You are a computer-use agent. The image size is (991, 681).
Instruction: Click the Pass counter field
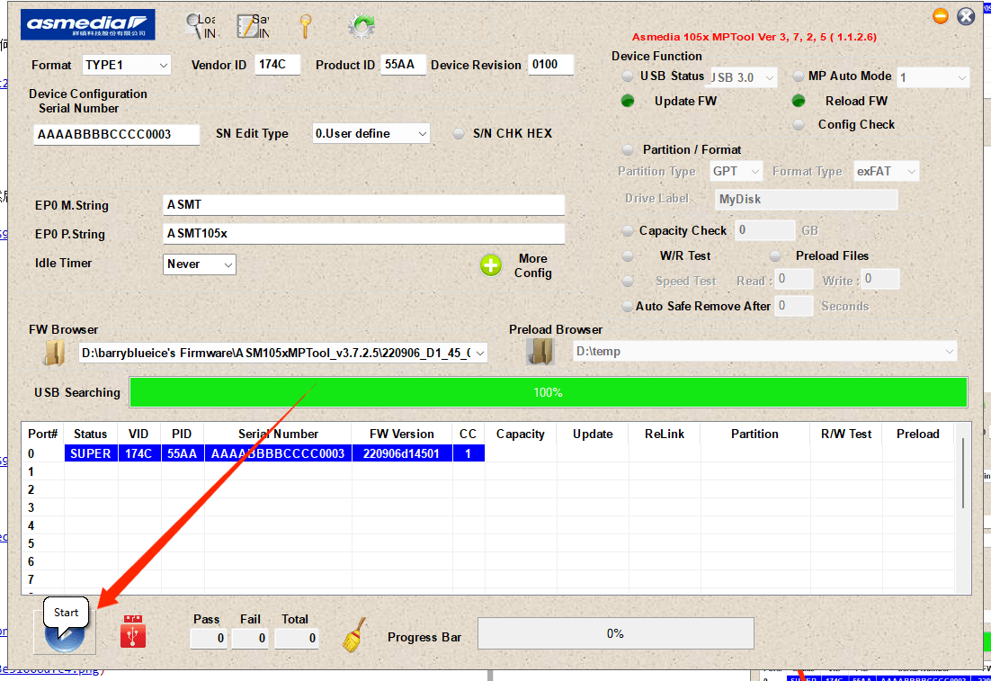coord(209,638)
